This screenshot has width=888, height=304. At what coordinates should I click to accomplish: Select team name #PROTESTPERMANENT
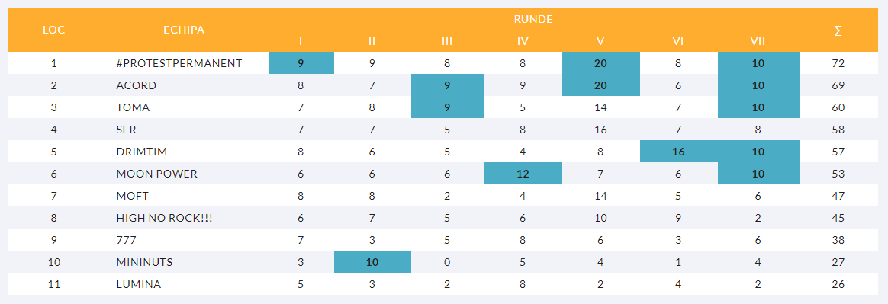(179, 63)
